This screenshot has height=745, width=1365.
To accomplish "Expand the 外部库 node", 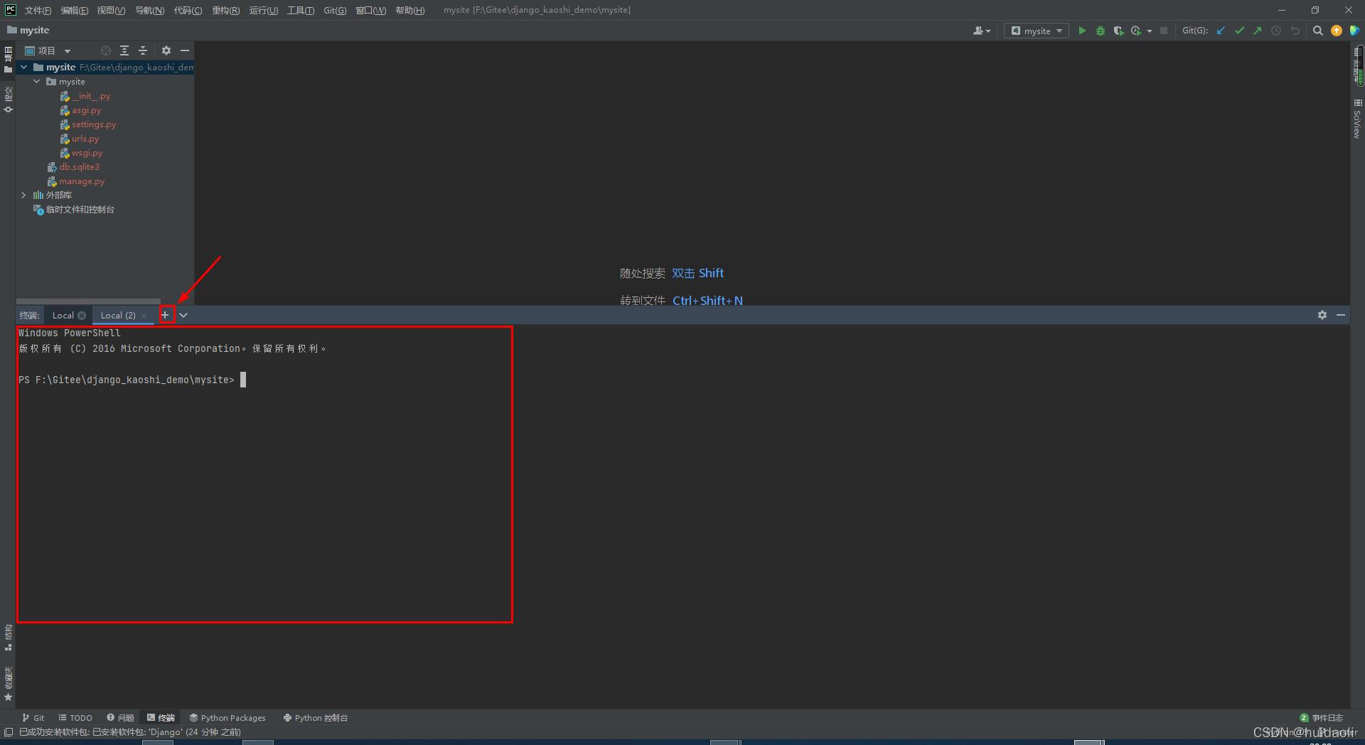I will coord(23,195).
